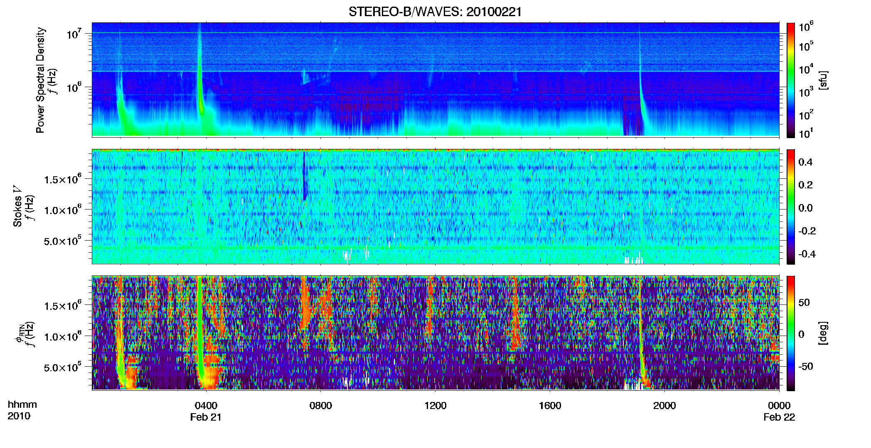
Task: Click the 1.5×10⁶ label on the Stokes V axis
Action: coord(63,179)
